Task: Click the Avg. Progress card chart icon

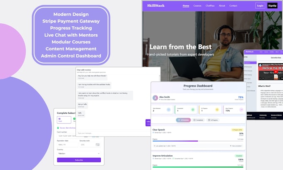Action: (x=241, y=110)
